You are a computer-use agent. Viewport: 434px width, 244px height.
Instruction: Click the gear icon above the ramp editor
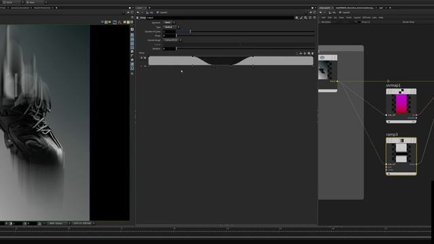pos(309,53)
